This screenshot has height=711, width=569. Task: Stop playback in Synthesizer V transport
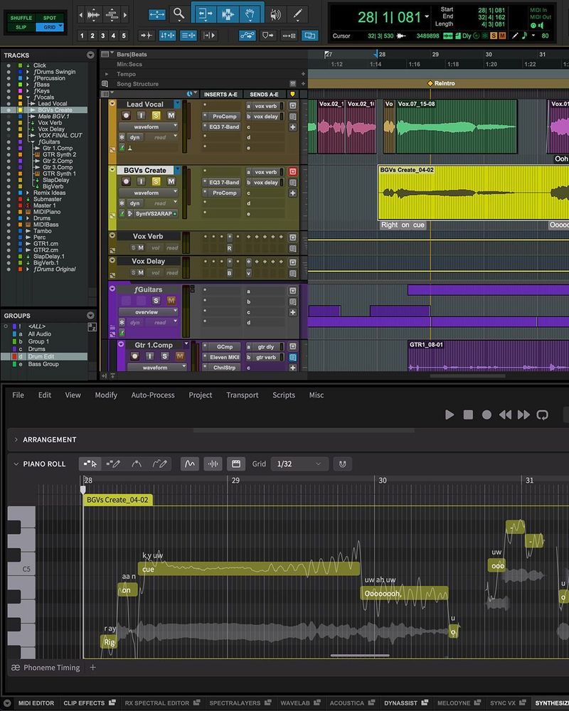point(468,415)
